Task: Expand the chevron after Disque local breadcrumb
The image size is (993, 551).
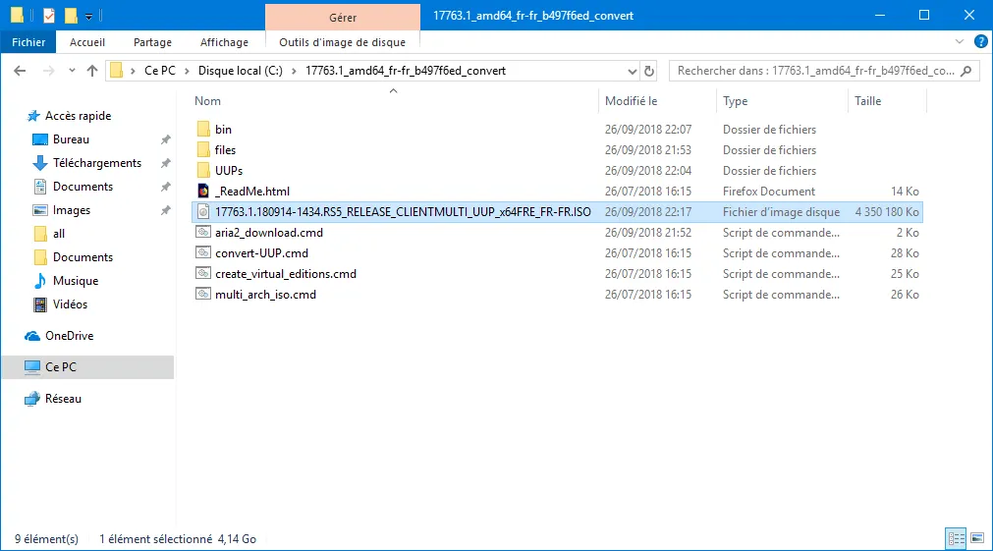Action: (x=294, y=71)
